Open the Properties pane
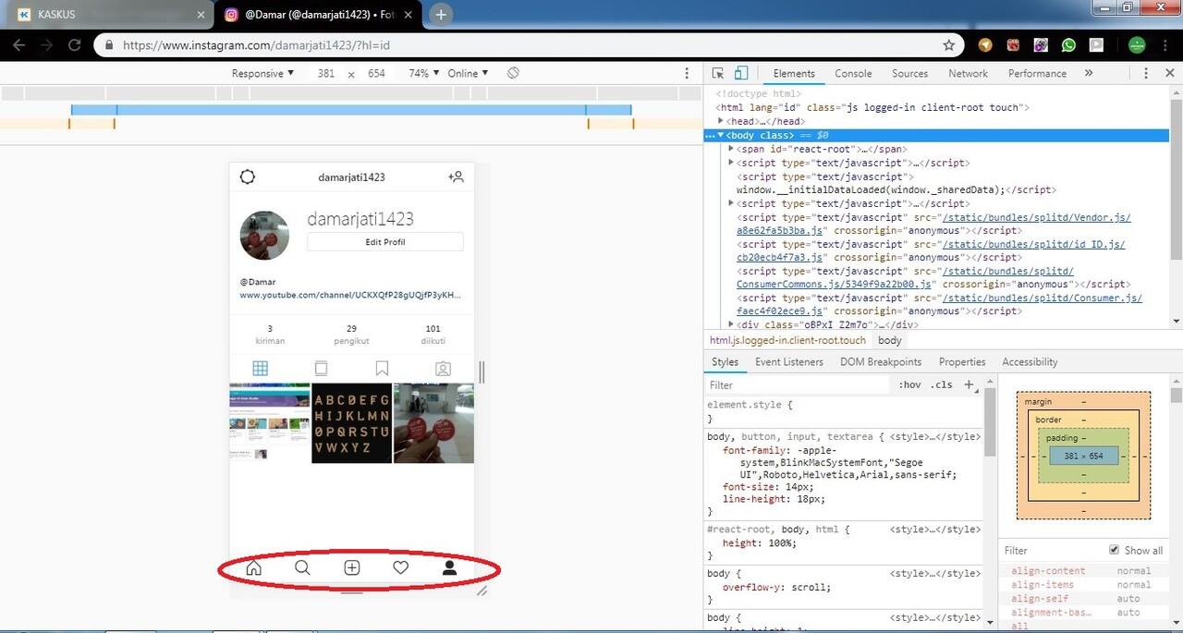Screen dimensions: 1183x633 962,361
